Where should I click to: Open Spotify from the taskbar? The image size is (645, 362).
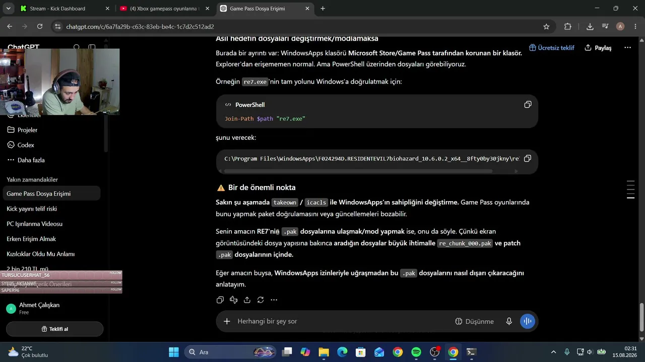point(416,352)
